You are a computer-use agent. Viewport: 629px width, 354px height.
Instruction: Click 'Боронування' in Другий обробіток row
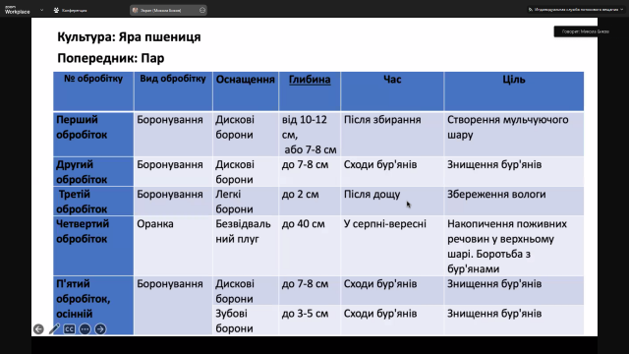coord(173,171)
